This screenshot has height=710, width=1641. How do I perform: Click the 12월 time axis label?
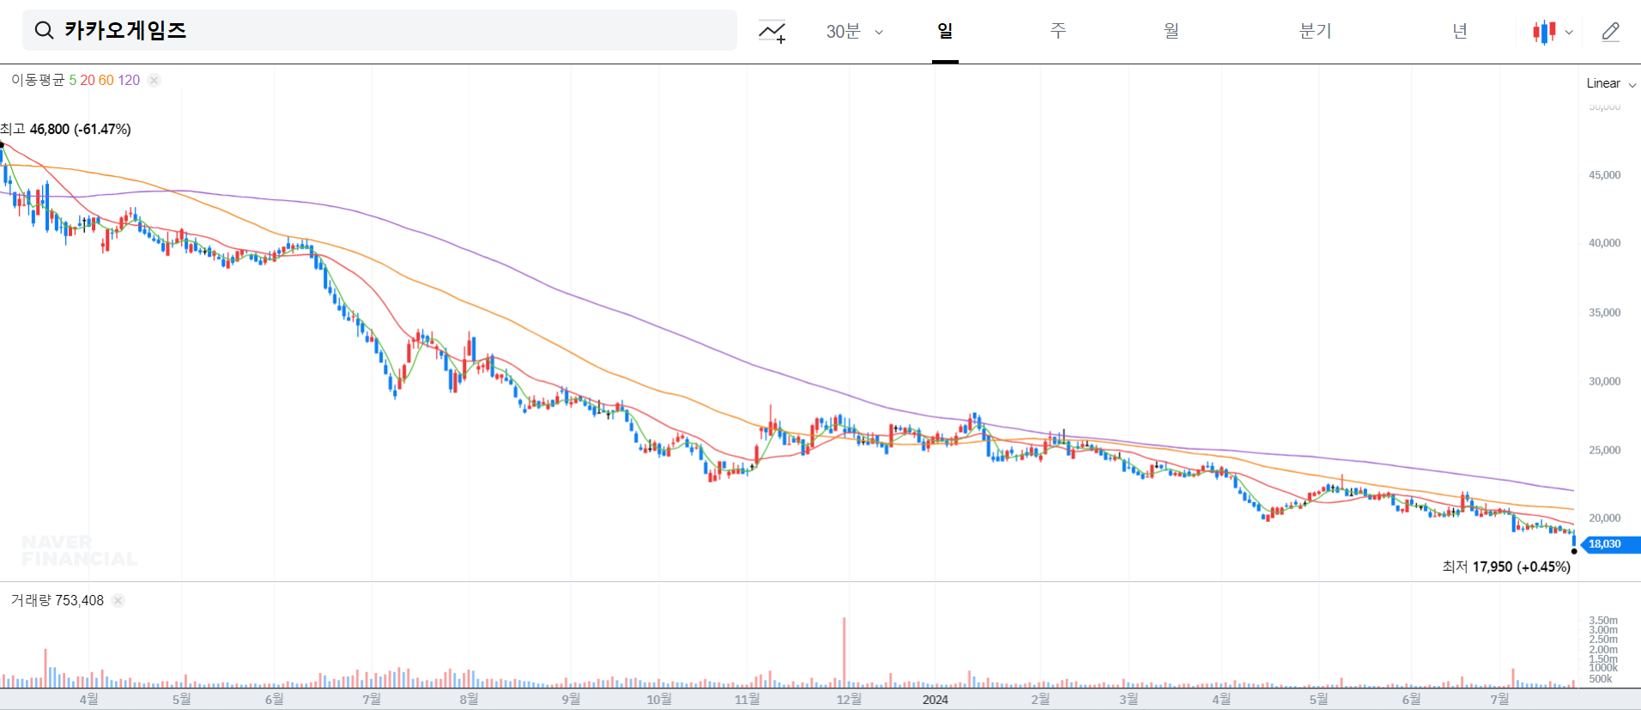[x=849, y=700]
